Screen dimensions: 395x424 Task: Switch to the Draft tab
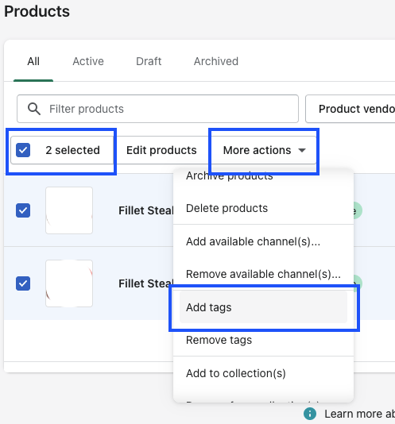point(149,61)
